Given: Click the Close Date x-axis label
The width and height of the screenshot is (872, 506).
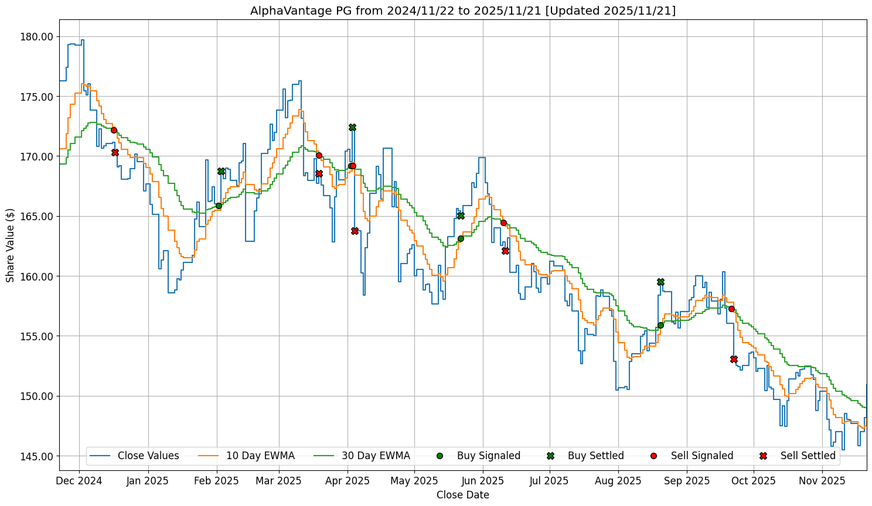Looking at the screenshot, I should [462, 495].
